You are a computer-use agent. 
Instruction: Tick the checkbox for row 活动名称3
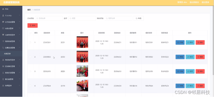[x=30, y=72]
